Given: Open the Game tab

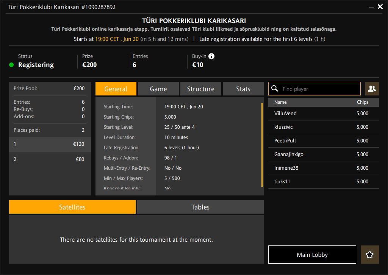Looking at the screenshot, I should [158, 89].
